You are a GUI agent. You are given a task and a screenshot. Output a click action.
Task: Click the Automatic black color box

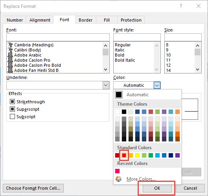tap(119, 95)
